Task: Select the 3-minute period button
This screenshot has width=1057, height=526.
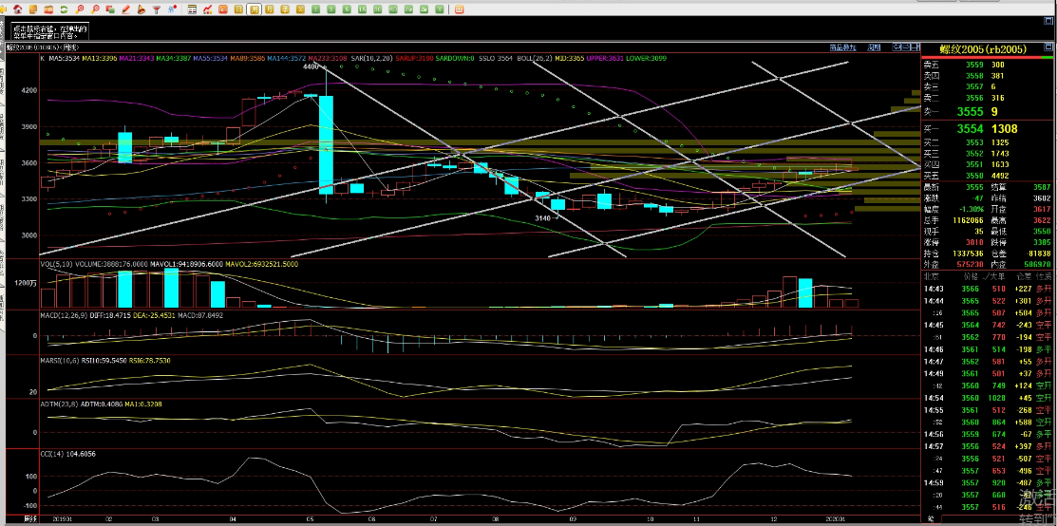Action: [x=331, y=9]
